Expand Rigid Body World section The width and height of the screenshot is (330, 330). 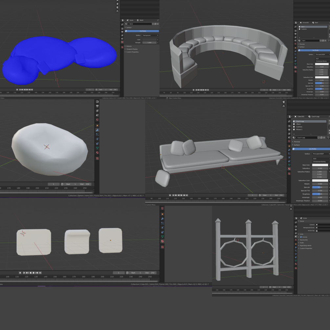click(x=305, y=245)
